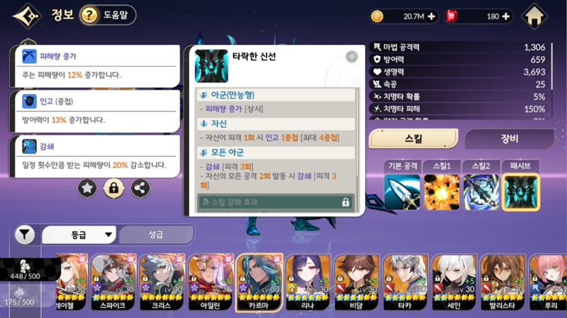Add gold with the plus beside 20.7M
Image resolution: width=567 pixels, height=318 pixels.
click(x=432, y=16)
